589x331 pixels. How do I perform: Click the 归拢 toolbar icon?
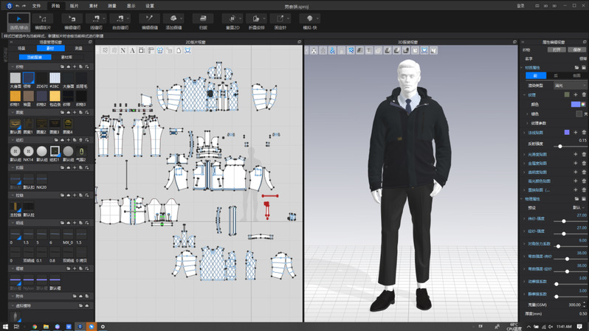[x=203, y=20]
